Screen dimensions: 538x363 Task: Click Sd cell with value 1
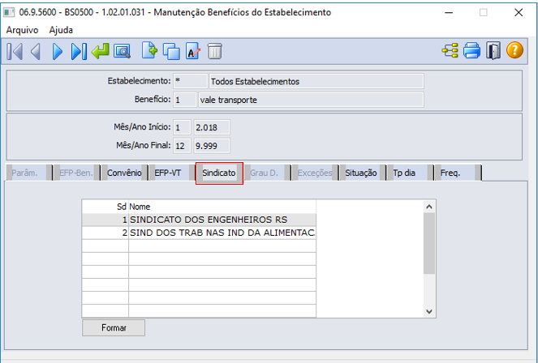[105, 220]
